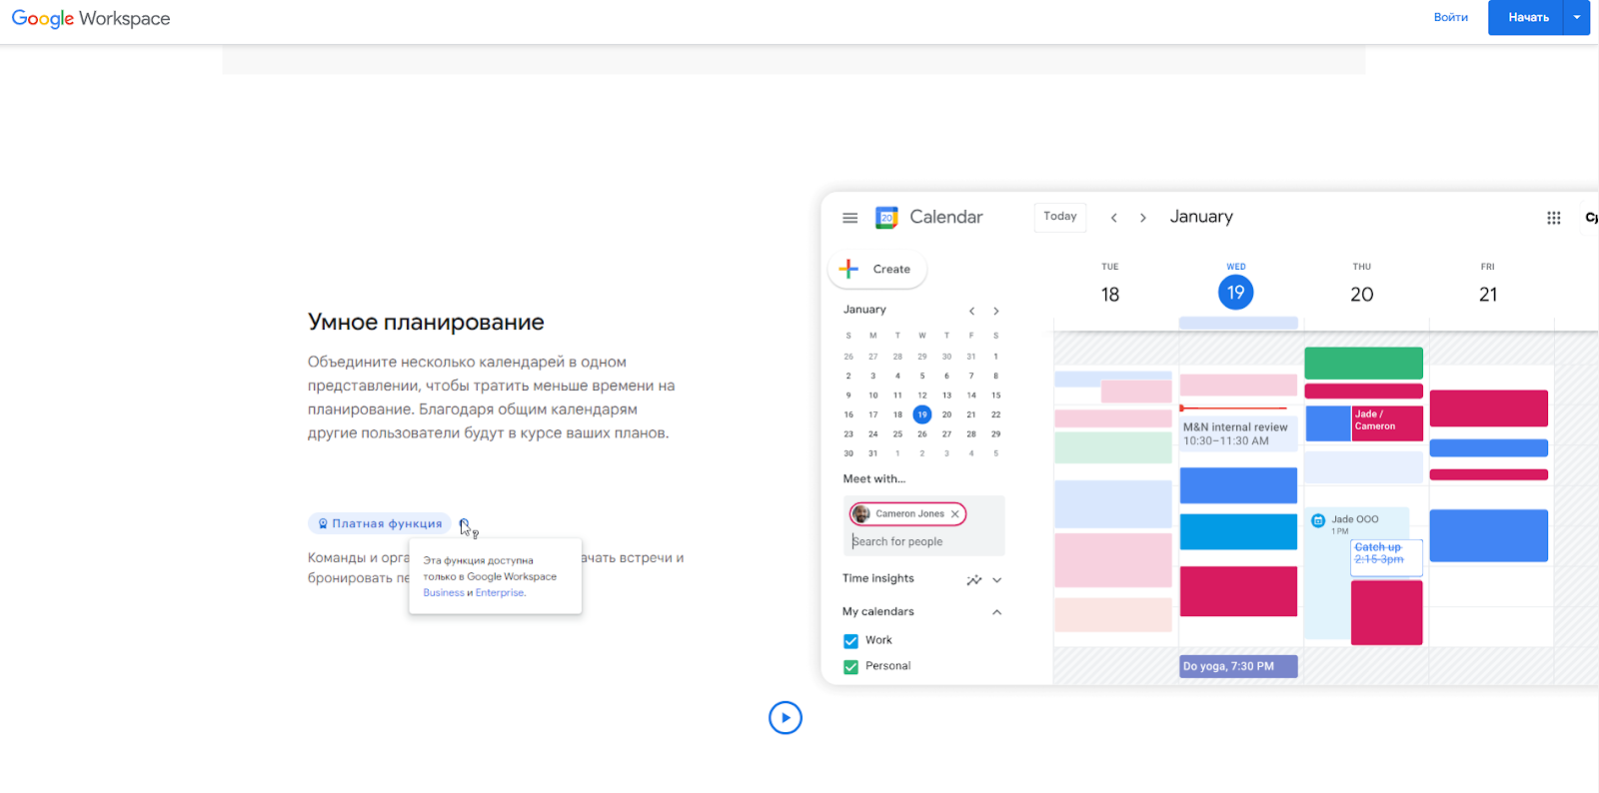The width and height of the screenshot is (1599, 793).
Task: Click the green event block on Thursday
Action: point(1363,363)
